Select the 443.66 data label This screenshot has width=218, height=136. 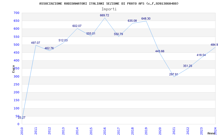160,51
